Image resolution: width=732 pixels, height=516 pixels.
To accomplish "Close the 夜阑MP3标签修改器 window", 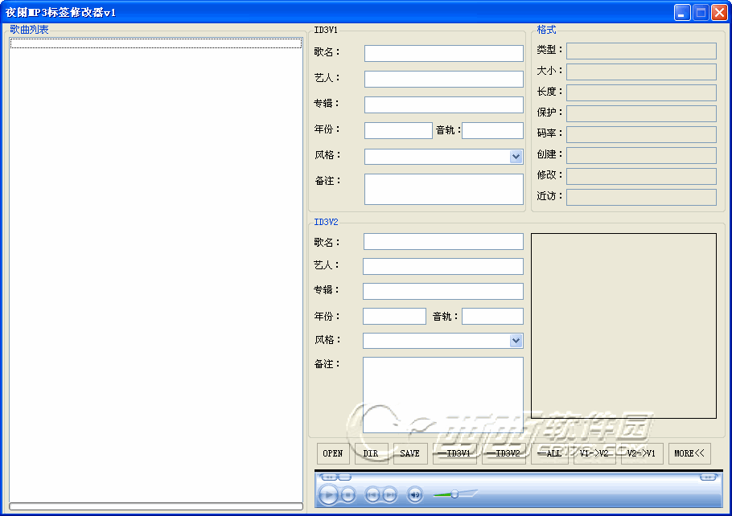I will coord(719,13).
